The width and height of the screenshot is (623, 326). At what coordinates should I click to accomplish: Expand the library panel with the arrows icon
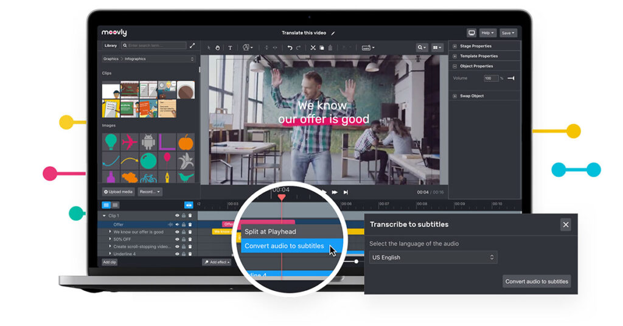(193, 46)
